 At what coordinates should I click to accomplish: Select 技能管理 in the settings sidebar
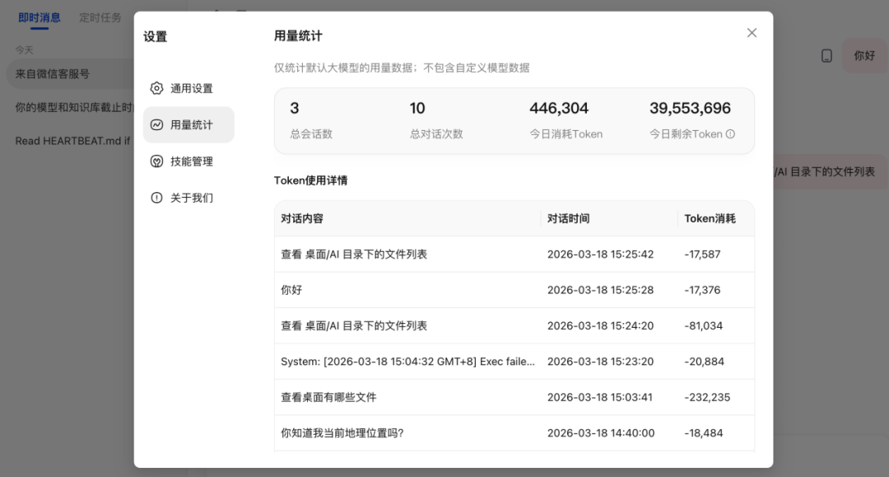click(191, 161)
